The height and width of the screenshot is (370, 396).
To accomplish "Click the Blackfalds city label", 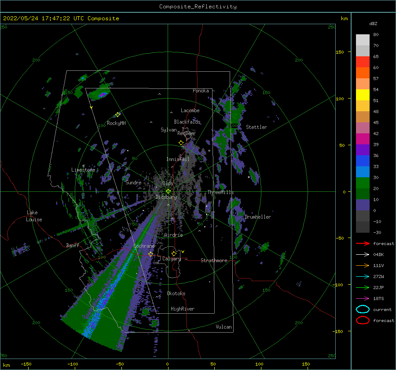I will click(x=187, y=122).
